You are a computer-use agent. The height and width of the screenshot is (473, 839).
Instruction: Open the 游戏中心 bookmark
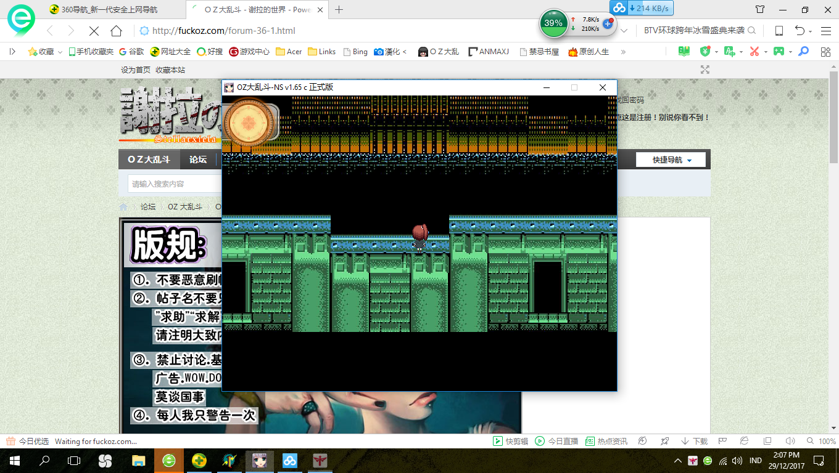click(x=249, y=52)
